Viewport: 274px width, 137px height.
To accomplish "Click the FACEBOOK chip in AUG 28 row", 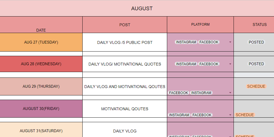I will (x=209, y=64).
